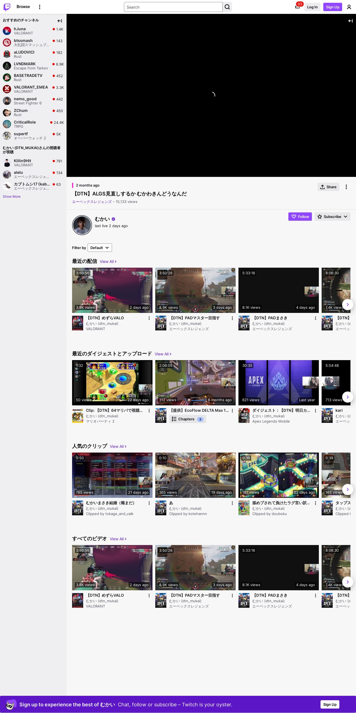Open Mario Party 2 box art icon
The width and height of the screenshot is (356, 713).
tap(78, 416)
